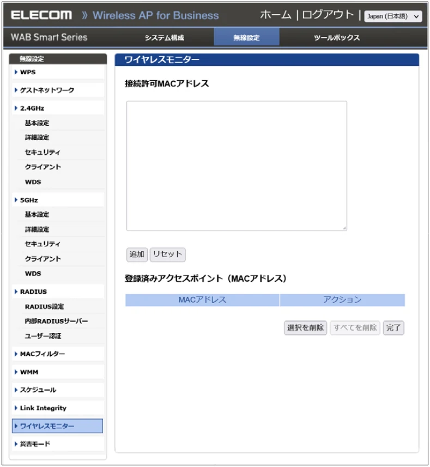
Task: Open WDS under 5GHz
Action: click(33, 274)
